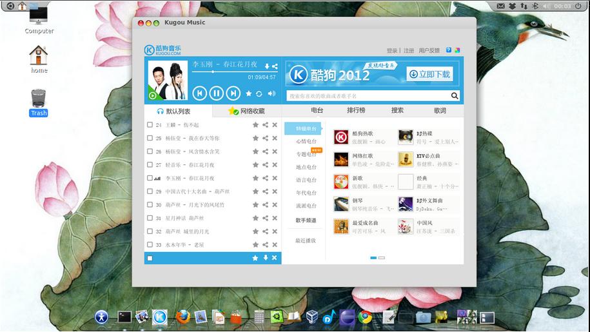Open Firefox from the dock
Screen dimensions: 590x332
tap(183, 317)
